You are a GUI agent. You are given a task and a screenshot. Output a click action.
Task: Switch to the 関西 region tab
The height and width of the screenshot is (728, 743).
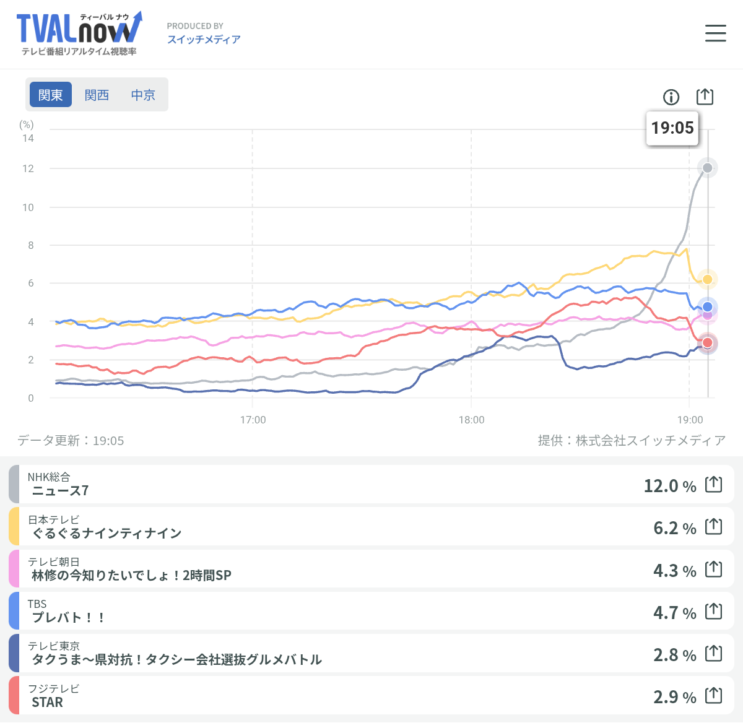pos(97,95)
